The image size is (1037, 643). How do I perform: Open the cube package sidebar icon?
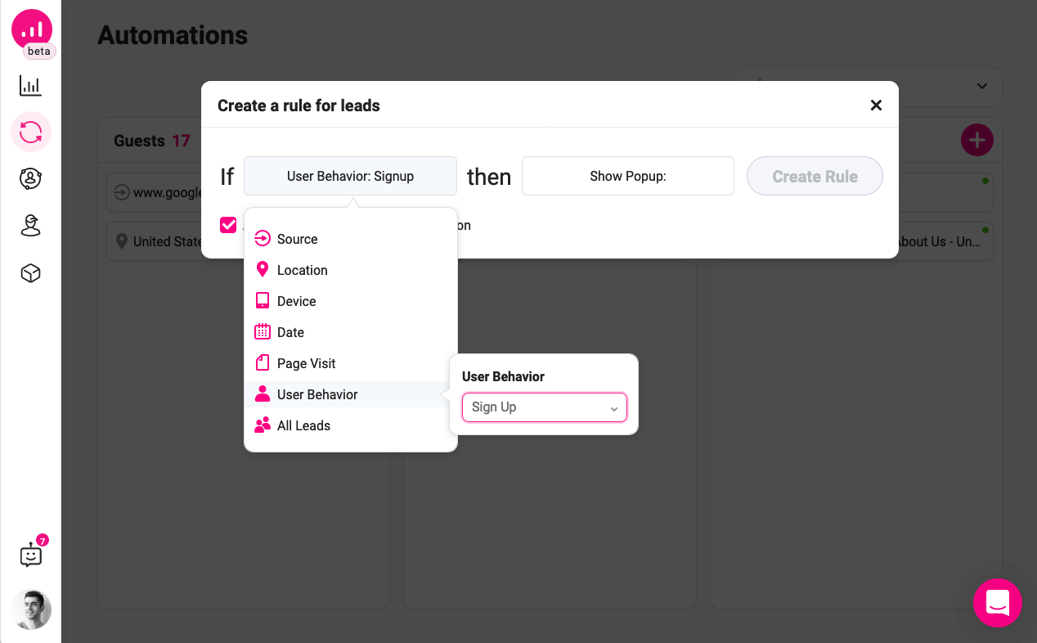coord(31,273)
